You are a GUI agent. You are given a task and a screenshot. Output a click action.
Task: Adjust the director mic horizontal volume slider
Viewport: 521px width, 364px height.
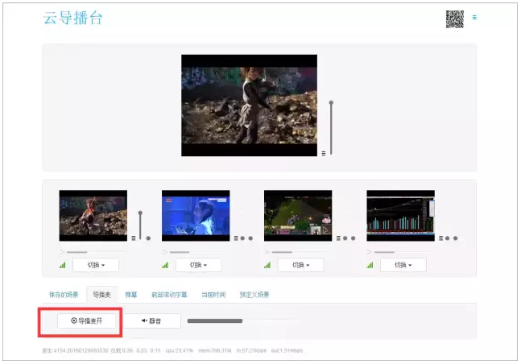coord(243,321)
